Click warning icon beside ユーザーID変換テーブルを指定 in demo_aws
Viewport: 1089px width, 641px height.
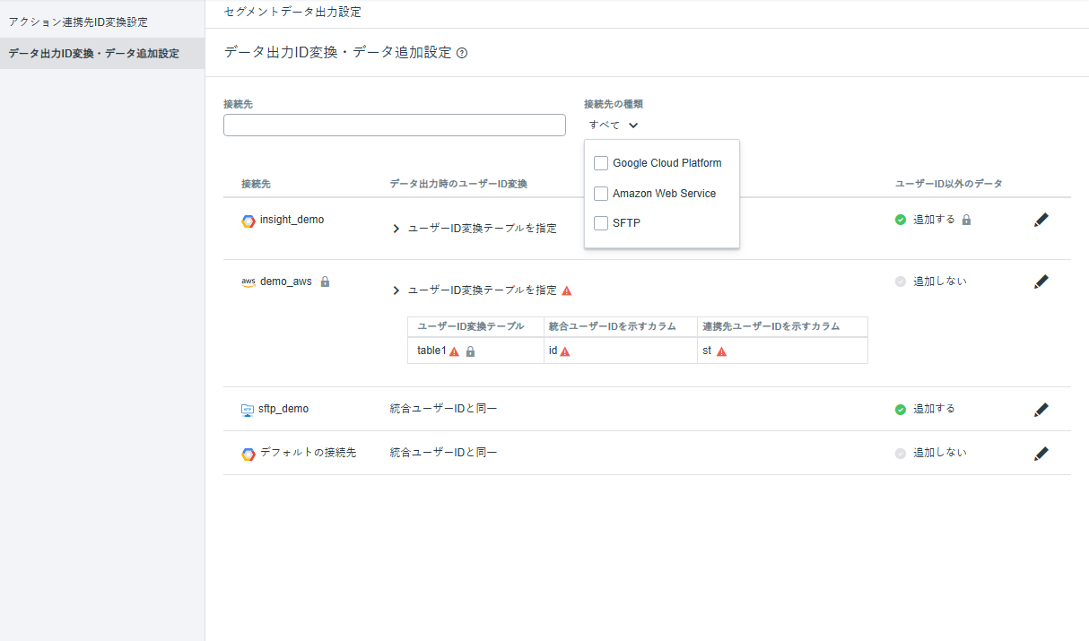click(567, 290)
